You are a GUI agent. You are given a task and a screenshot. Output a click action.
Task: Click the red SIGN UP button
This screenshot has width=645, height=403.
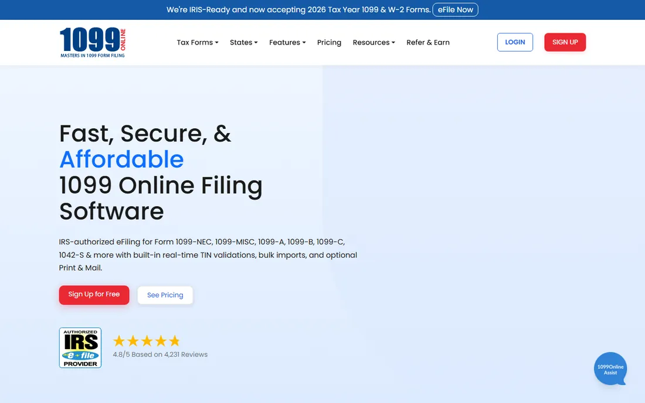565,42
